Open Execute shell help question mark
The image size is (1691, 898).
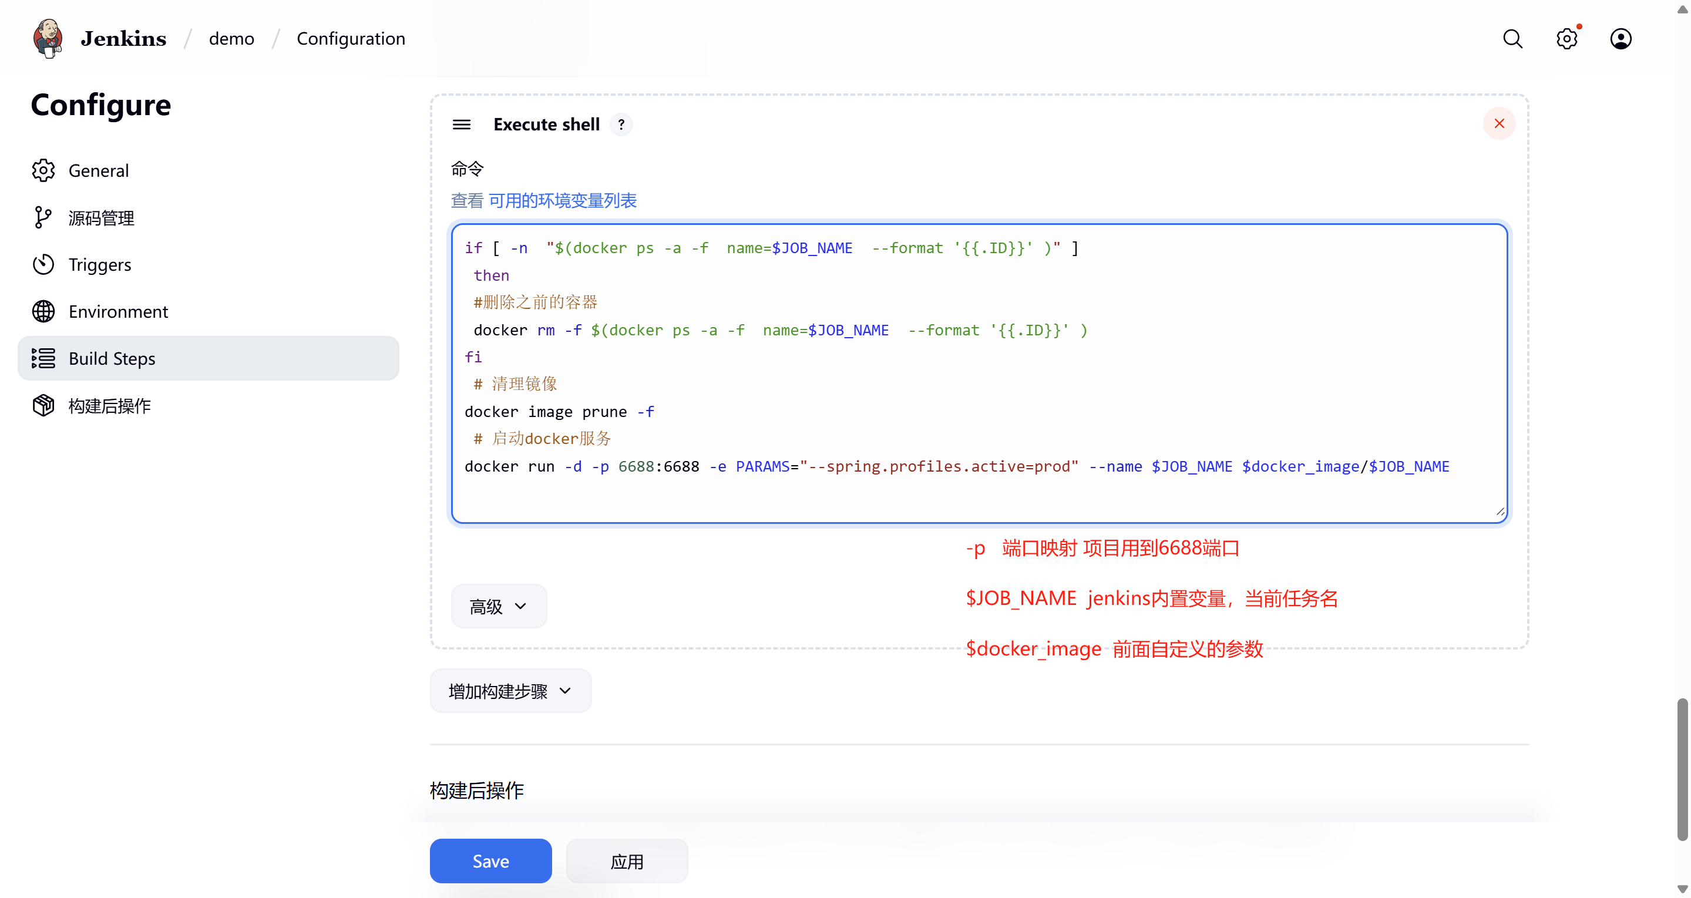coord(621,124)
